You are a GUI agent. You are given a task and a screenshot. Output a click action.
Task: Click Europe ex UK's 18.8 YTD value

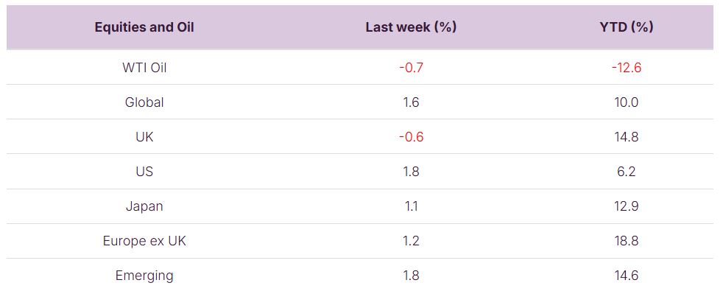[x=626, y=240]
